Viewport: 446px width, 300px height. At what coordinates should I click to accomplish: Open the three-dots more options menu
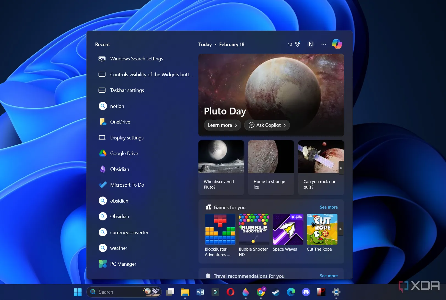click(324, 44)
